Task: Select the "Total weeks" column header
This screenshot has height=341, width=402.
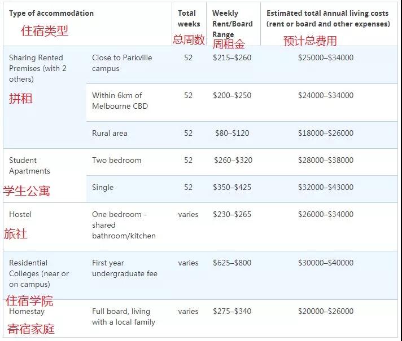Action: pos(189,19)
